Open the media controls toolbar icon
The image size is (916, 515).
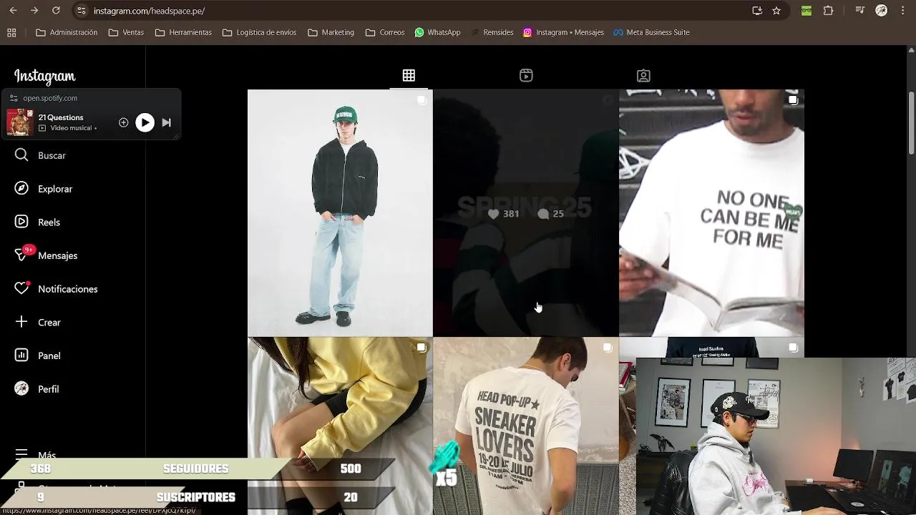(860, 11)
